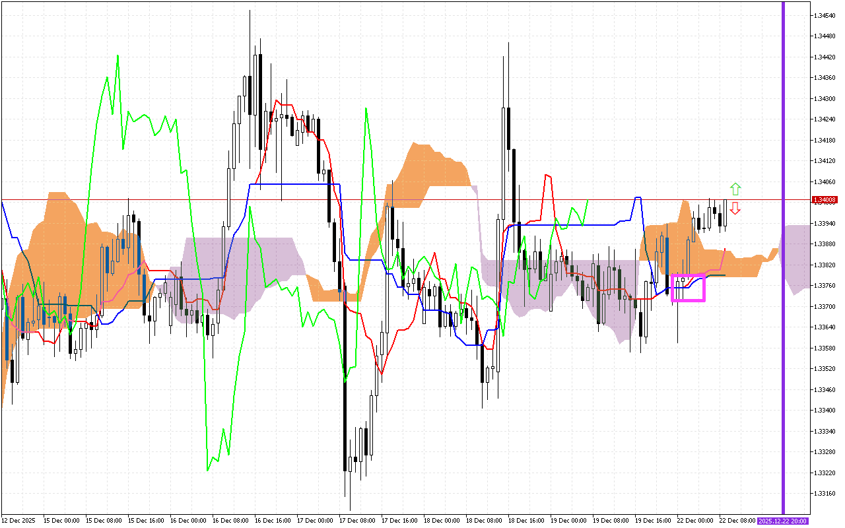Select the purple vertical line marker
This screenshot has width=845, height=528.
[x=783, y=264]
